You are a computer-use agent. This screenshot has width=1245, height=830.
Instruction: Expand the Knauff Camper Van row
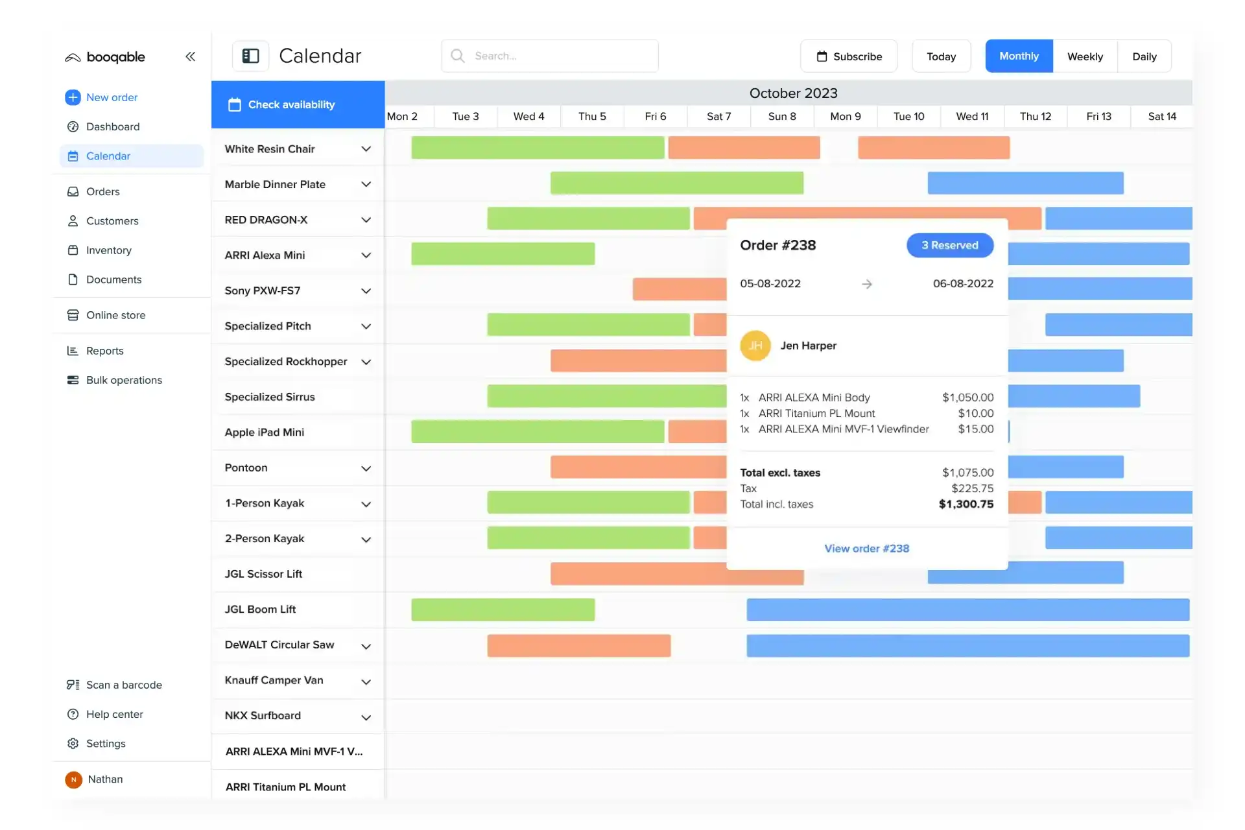pos(366,681)
